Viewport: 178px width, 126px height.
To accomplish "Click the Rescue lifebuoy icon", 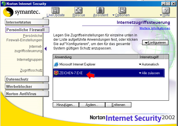I will pos(79,10).
